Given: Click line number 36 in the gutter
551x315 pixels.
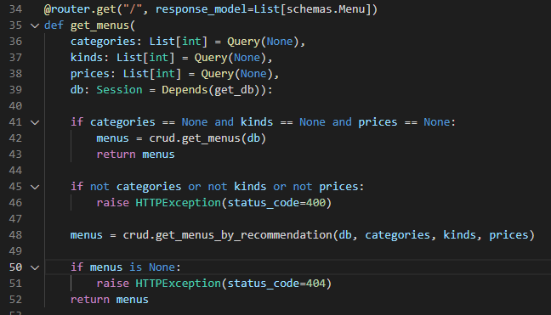Looking at the screenshot, I should click(15, 42).
